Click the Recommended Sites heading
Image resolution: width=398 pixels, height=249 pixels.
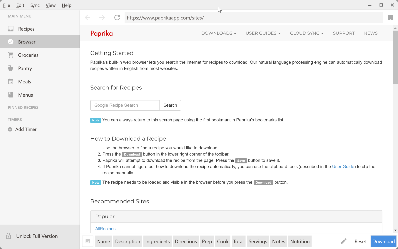119,201
